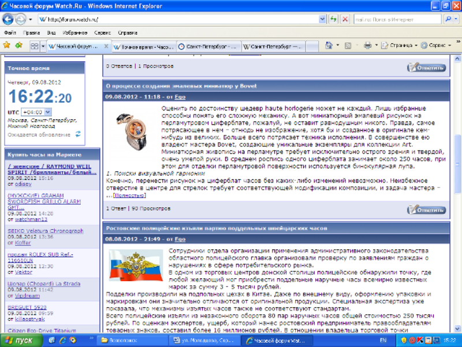Click the Add to Favorites star-plus icon
The height and width of the screenshot is (347, 462).
19,45
